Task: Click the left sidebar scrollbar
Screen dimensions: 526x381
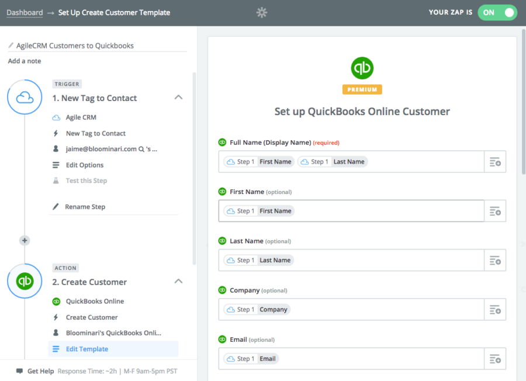Action: (194, 169)
